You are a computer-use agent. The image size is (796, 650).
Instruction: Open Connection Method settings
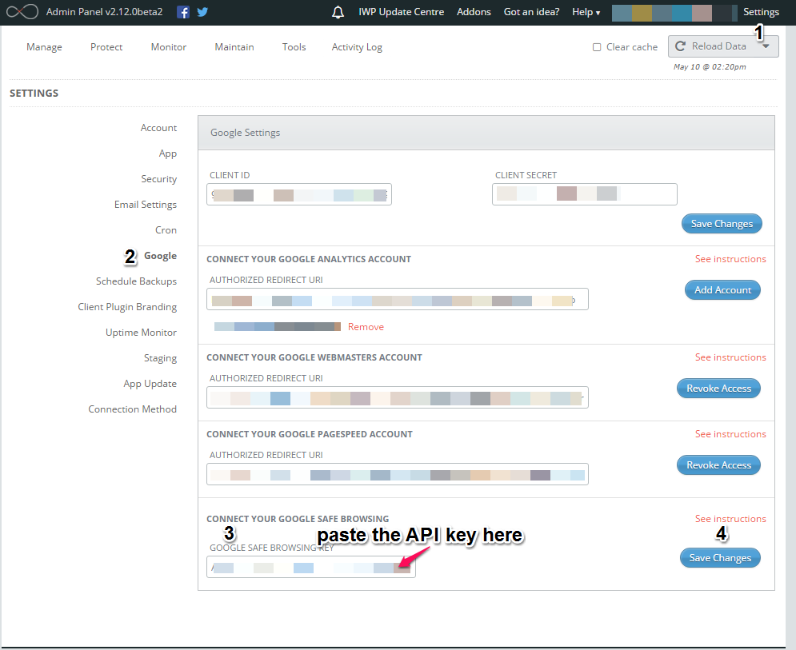(x=133, y=409)
